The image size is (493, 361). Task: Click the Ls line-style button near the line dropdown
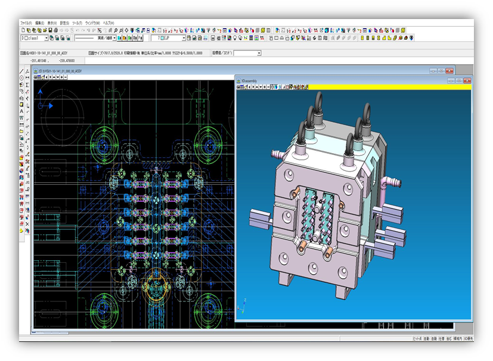(x=119, y=38)
